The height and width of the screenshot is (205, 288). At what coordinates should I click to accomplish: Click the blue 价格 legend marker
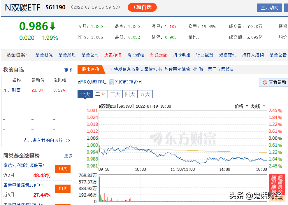pyautogui.click(x=247, y=106)
